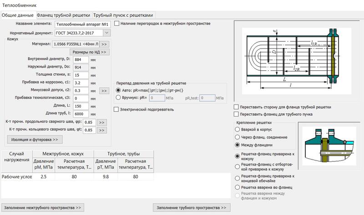364x215 pixels.
Task: Select Решетка-фланец приварена к концевой обечайке
Action: (237, 178)
